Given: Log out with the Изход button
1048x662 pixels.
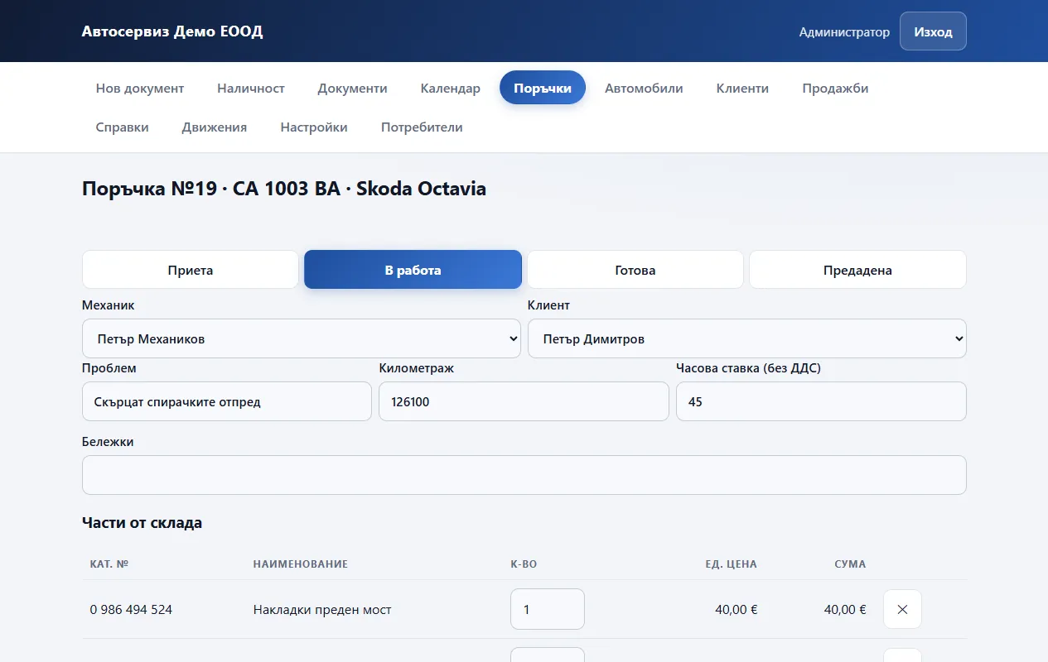Looking at the screenshot, I should [x=933, y=31].
